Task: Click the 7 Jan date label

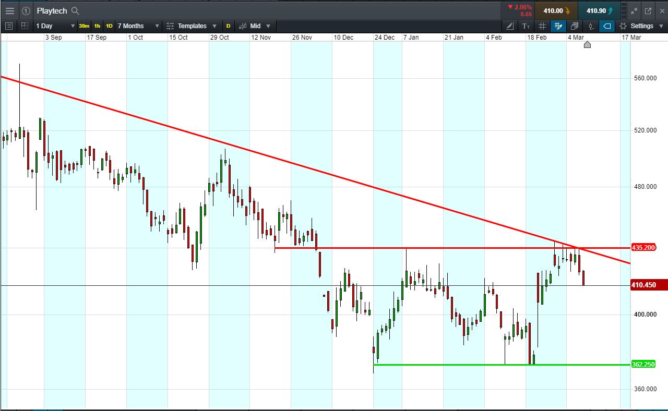Action: pyautogui.click(x=411, y=38)
